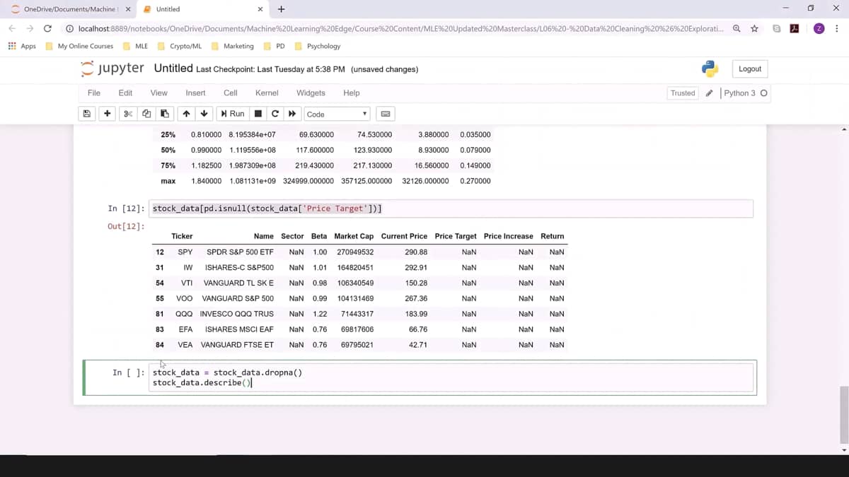
Task: Open the MLE bookmark folder
Action: point(135,46)
